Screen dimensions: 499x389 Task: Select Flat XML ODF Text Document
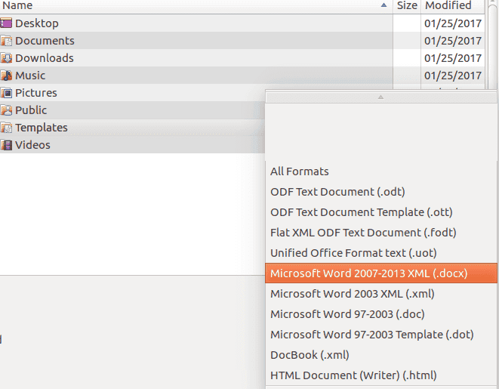click(x=363, y=233)
